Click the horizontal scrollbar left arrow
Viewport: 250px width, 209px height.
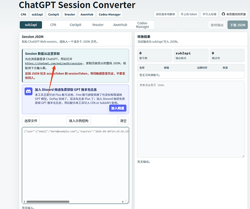(24, 201)
